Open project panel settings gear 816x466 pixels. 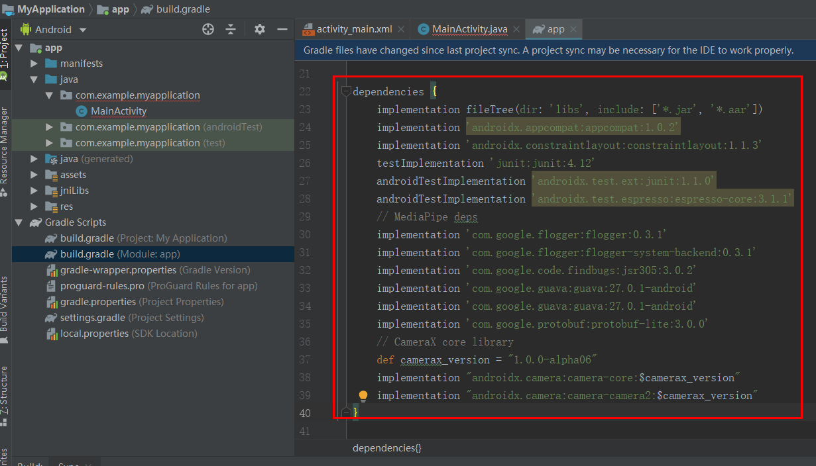tap(260, 29)
